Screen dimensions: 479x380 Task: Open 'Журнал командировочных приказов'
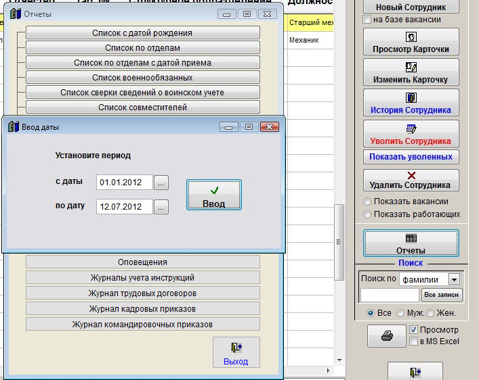coord(143,324)
